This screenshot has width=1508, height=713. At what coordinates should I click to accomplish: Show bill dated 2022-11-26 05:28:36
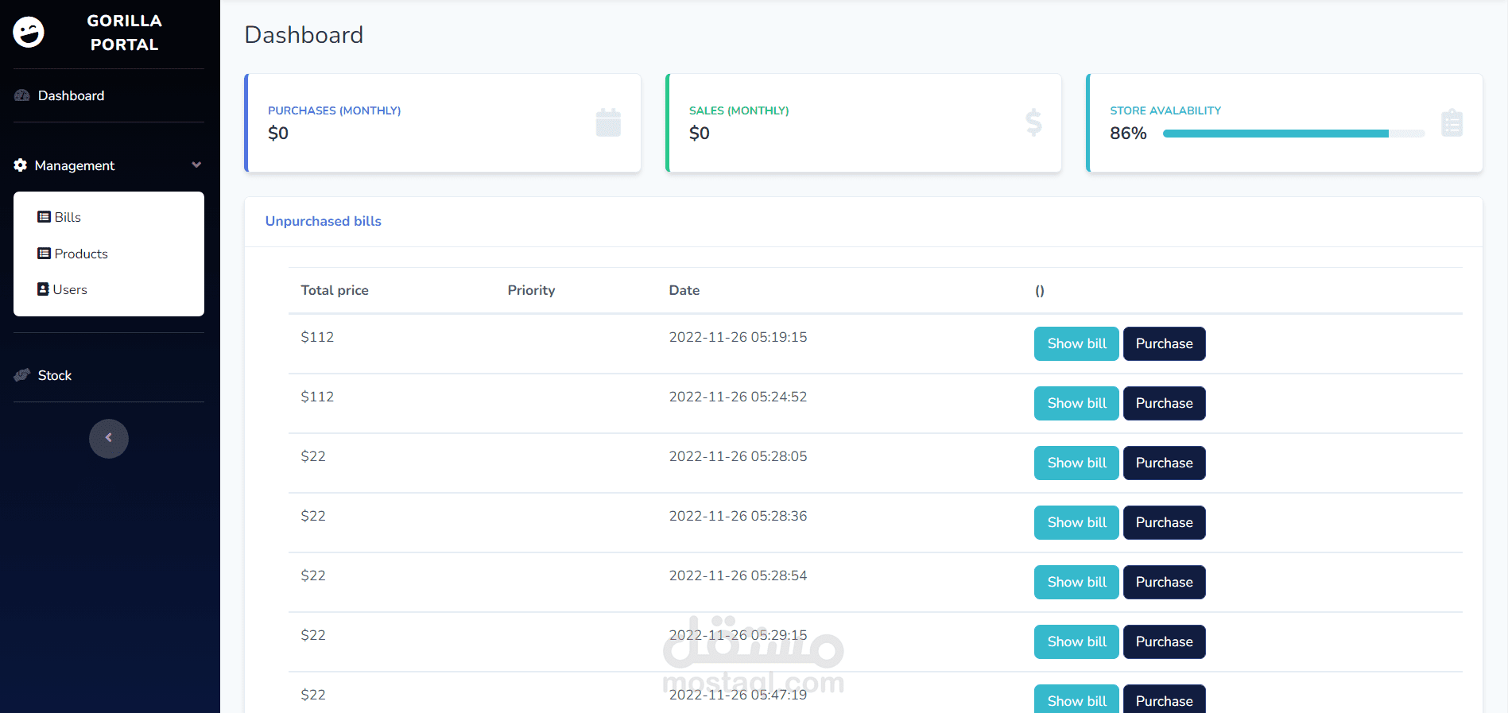pos(1076,522)
